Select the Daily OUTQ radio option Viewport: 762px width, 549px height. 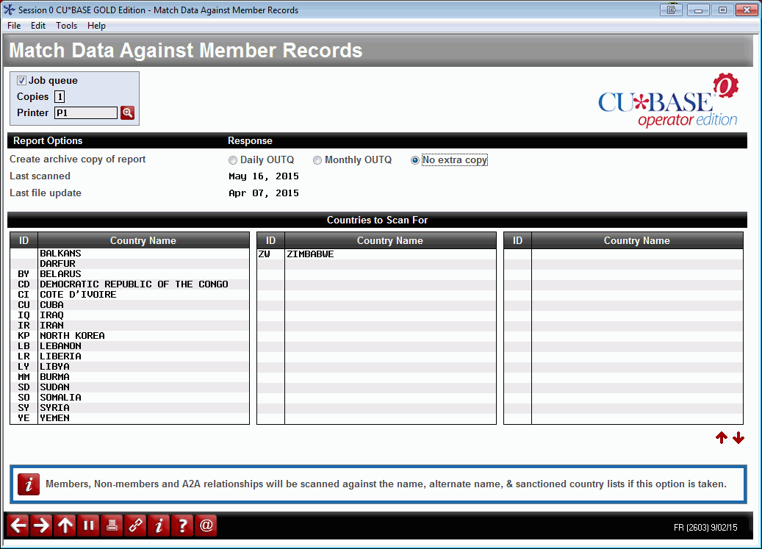pyautogui.click(x=233, y=159)
